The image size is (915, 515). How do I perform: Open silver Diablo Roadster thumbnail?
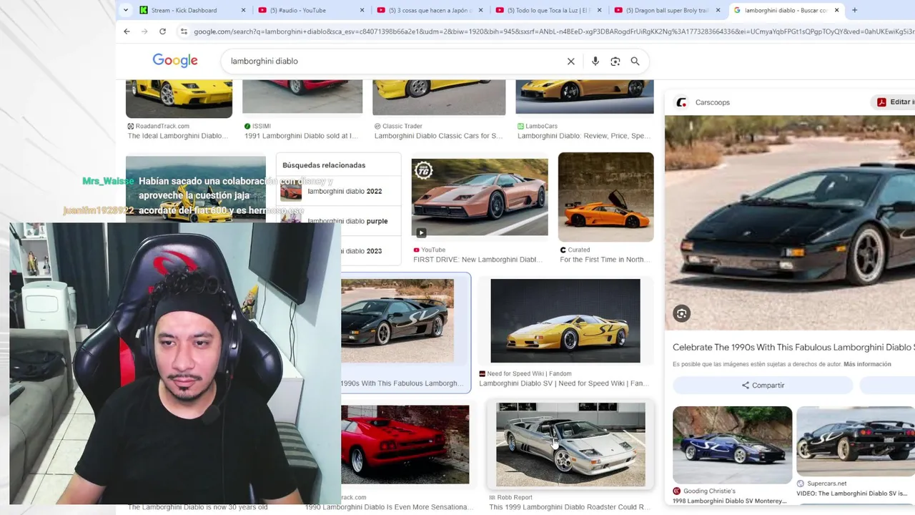570,445
